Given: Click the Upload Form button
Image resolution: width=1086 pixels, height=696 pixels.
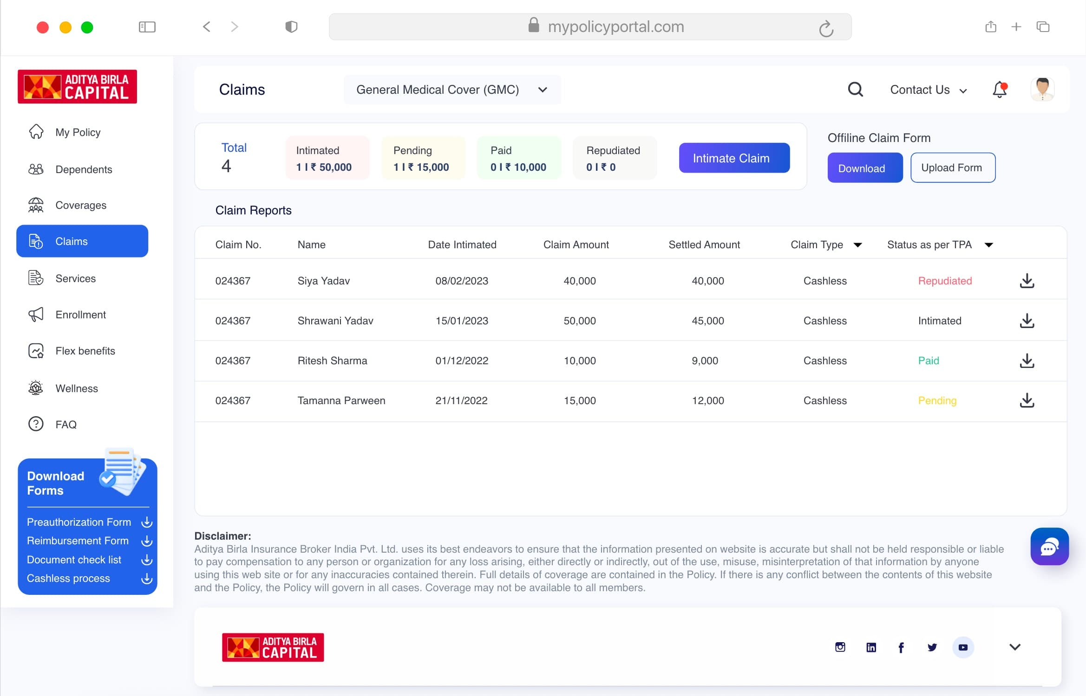Looking at the screenshot, I should point(952,168).
